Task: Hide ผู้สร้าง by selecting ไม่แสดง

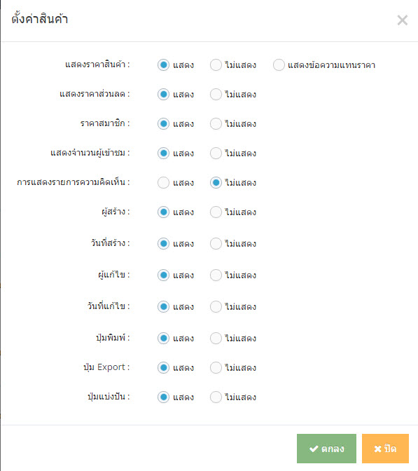Action: [216, 212]
